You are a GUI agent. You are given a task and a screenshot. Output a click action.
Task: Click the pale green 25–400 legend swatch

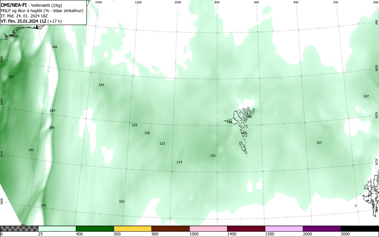pyautogui.click(x=57, y=229)
